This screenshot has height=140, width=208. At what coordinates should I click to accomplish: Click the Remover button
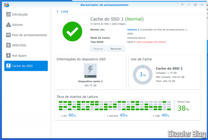coord(116,49)
